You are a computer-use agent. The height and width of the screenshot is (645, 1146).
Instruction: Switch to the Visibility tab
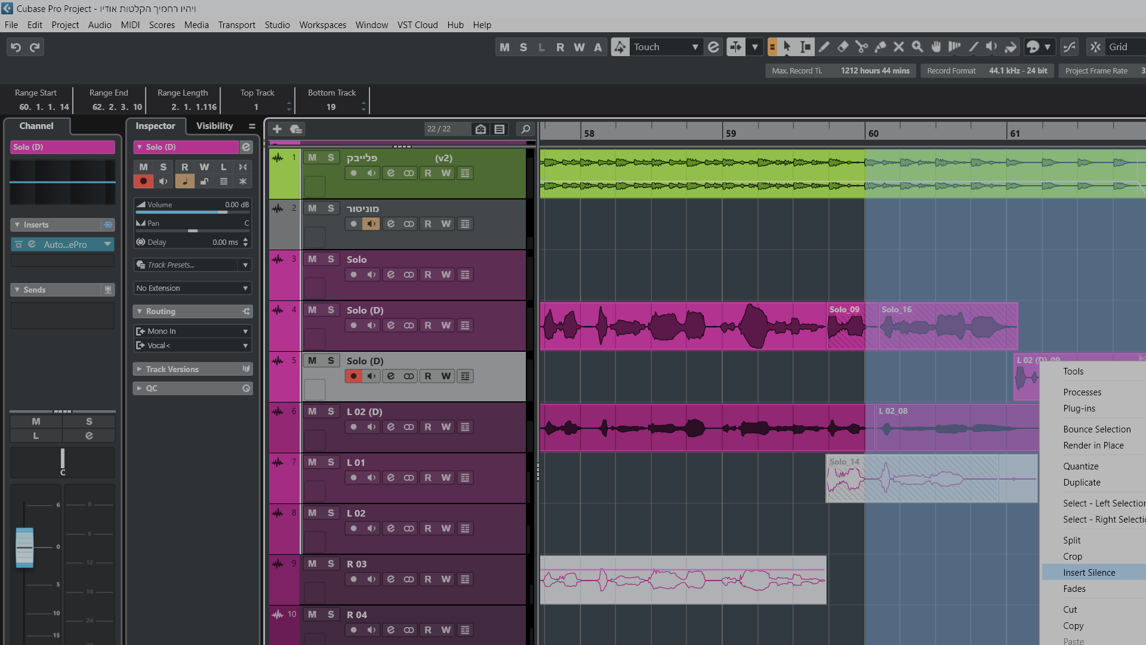tap(215, 126)
